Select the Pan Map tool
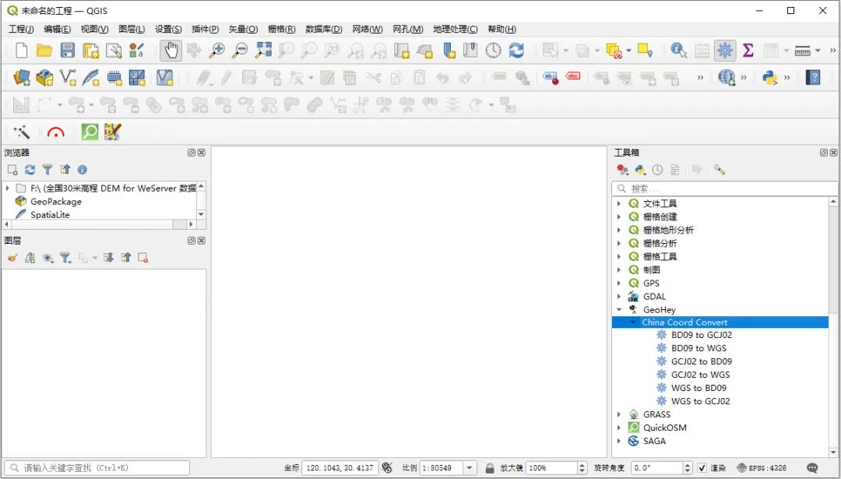 [170, 49]
